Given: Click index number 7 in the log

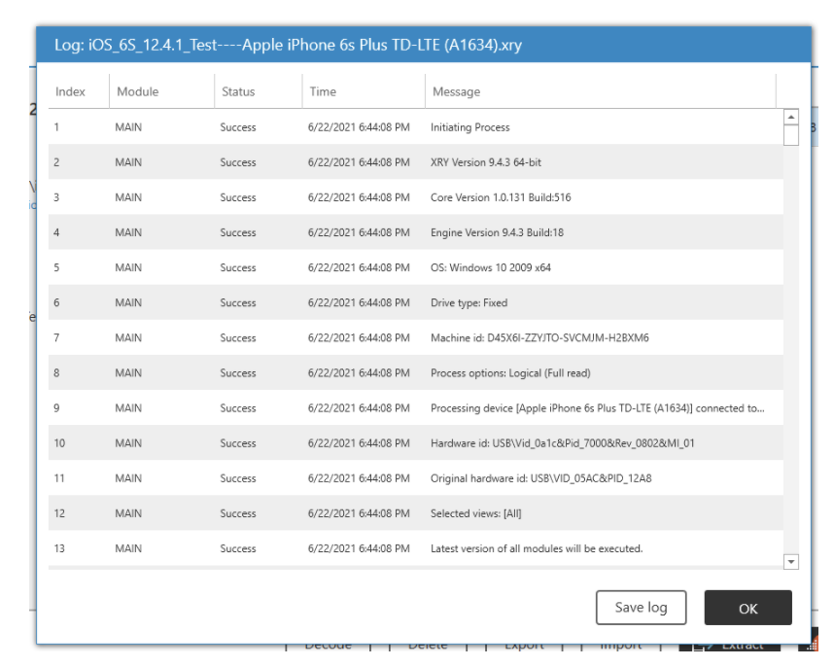Looking at the screenshot, I should click(56, 337).
